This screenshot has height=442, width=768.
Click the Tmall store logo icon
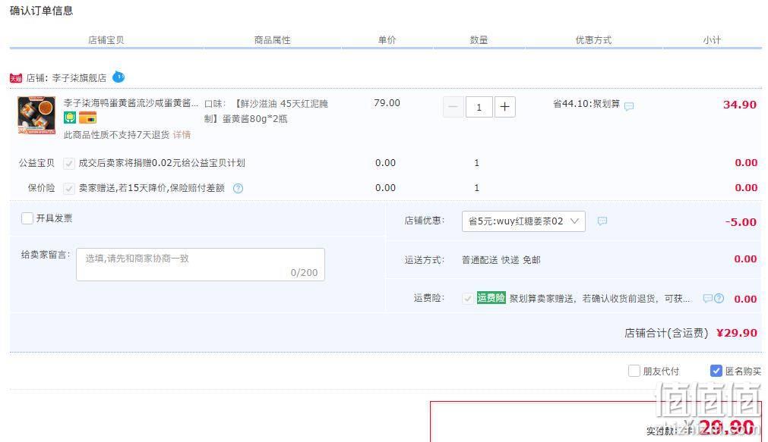click(16, 78)
